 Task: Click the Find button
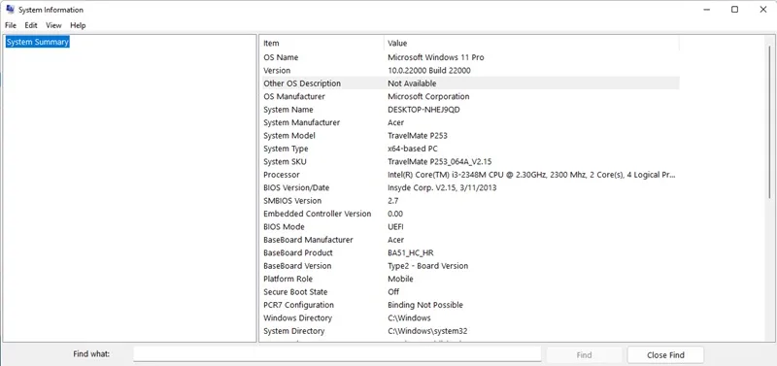pos(585,354)
